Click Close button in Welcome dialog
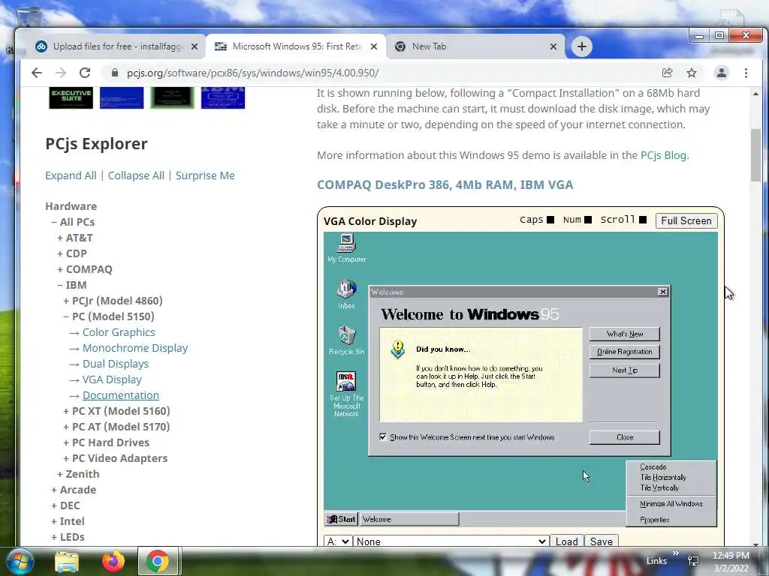This screenshot has height=576, width=769. (624, 437)
